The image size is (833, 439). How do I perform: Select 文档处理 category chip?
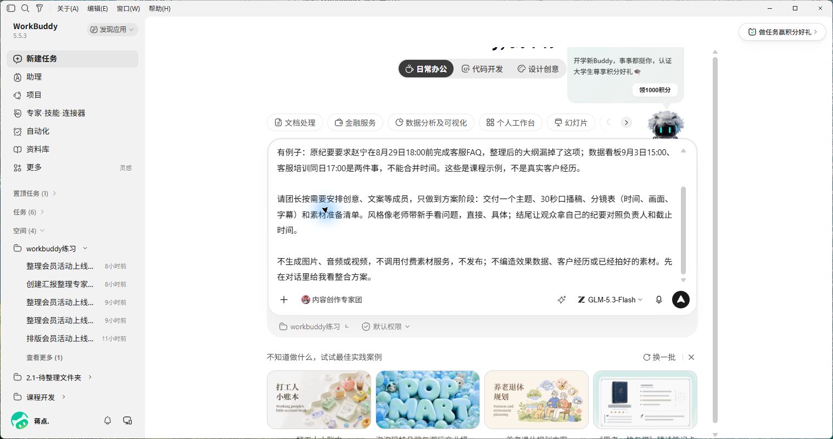(295, 123)
